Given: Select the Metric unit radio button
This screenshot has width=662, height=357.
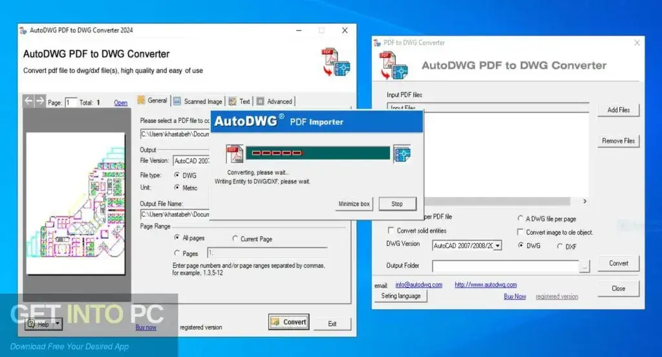Looking at the screenshot, I should (177, 188).
